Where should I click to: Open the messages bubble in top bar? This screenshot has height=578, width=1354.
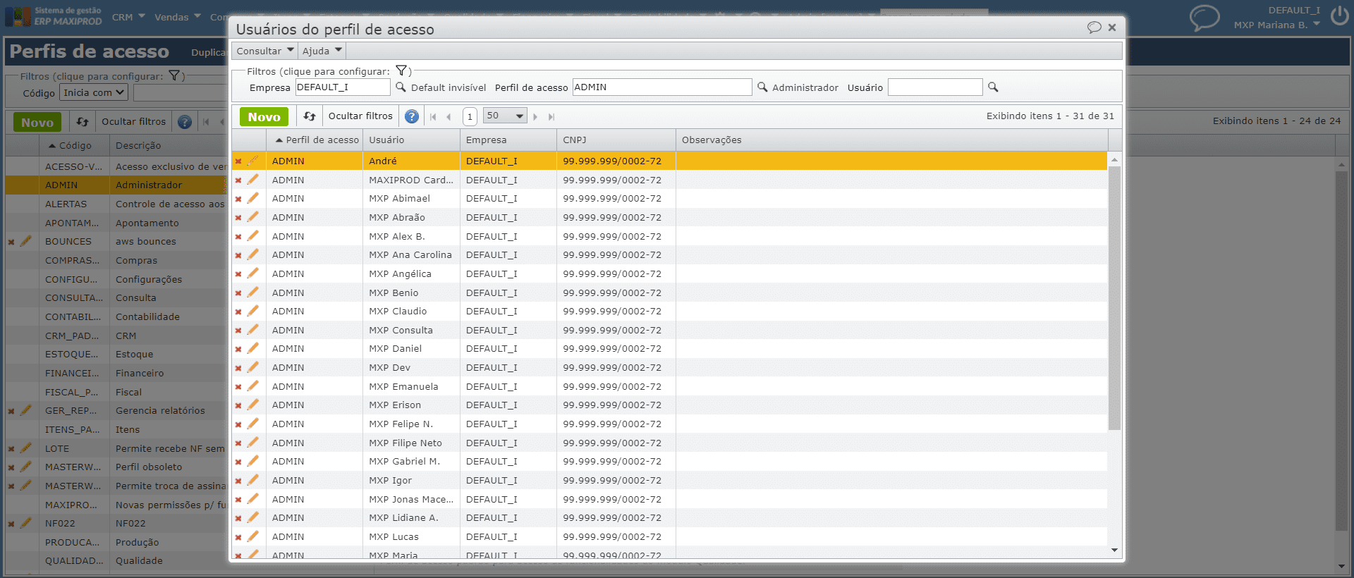click(1204, 18)
